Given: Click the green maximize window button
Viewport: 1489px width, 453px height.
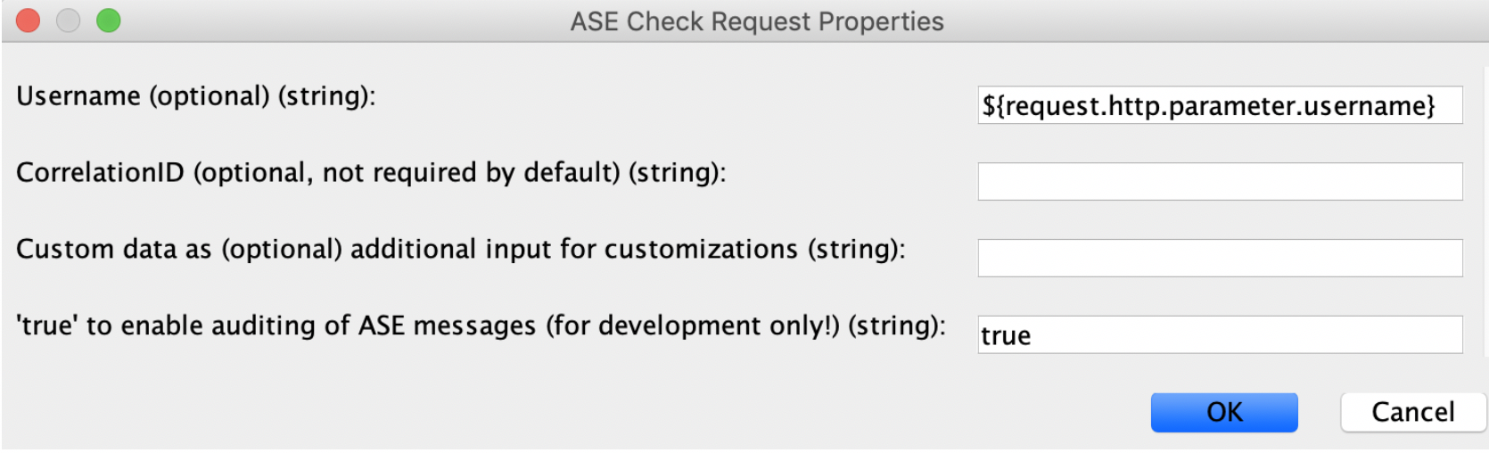Looking at the screenshot, I should (x=109, y=21).
